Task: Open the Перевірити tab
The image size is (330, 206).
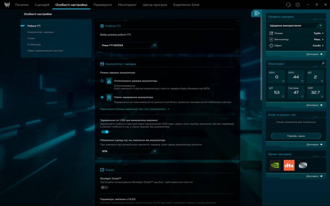Action: 102,4
